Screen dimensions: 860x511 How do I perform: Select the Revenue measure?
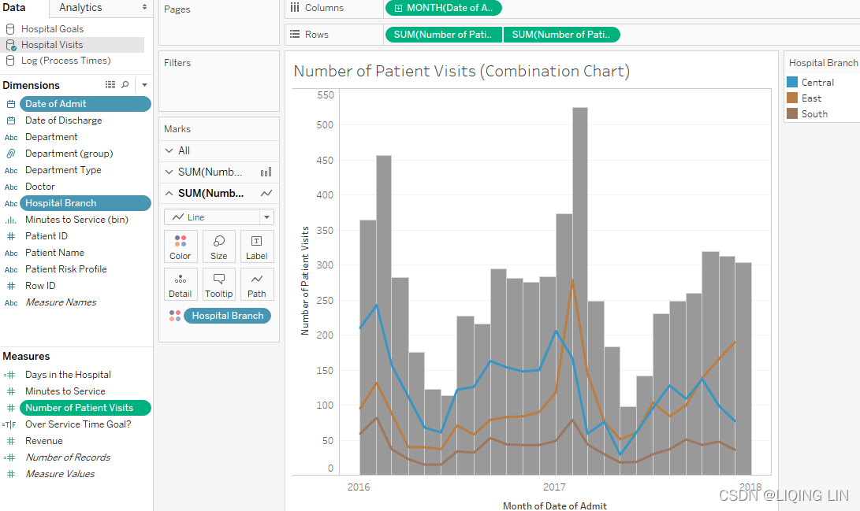pos(44,441)
